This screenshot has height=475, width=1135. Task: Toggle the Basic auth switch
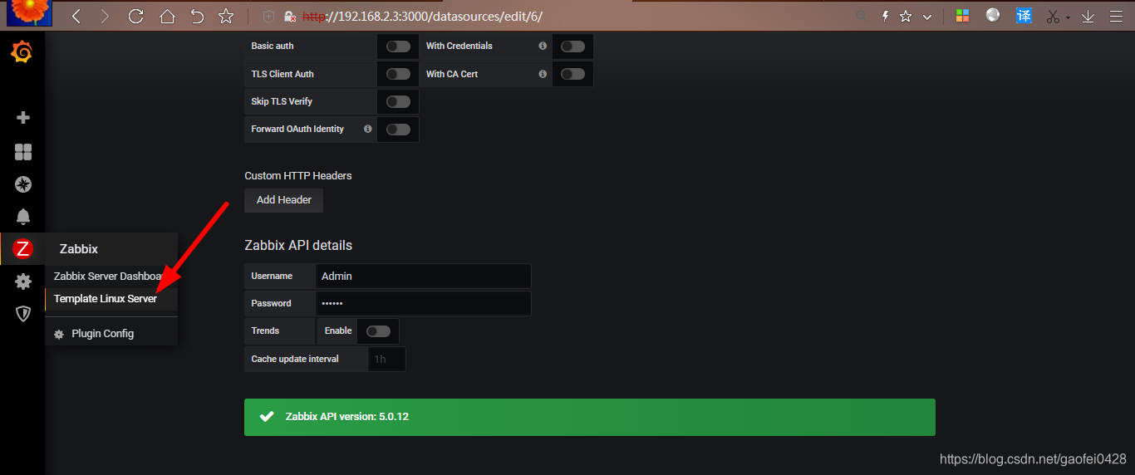398,47
